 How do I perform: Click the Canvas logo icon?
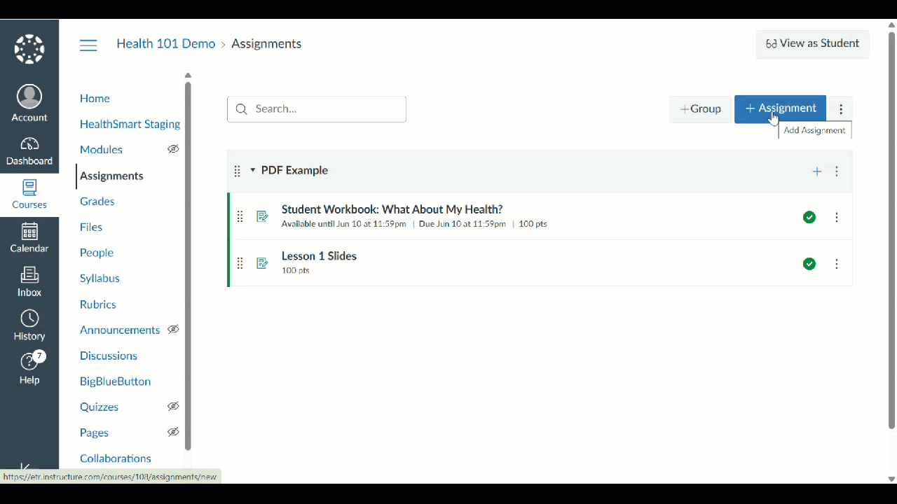29,49
